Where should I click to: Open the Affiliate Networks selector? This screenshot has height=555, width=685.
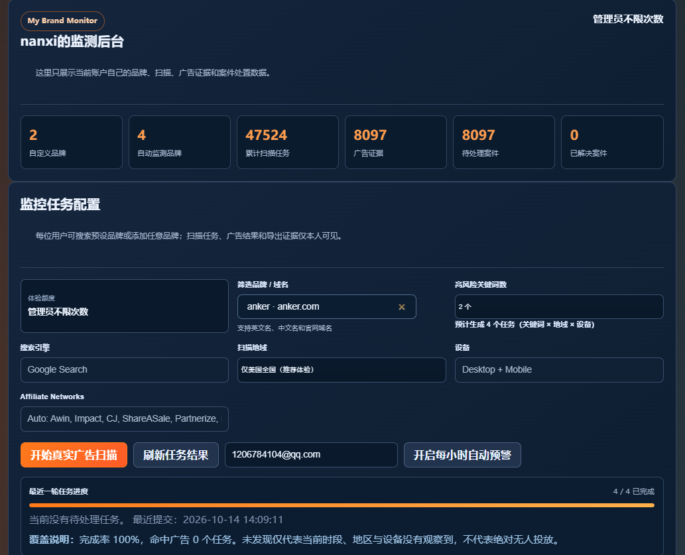coord(125,418)
